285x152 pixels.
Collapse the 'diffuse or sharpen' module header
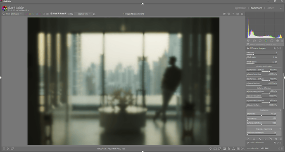click(257, 48)
